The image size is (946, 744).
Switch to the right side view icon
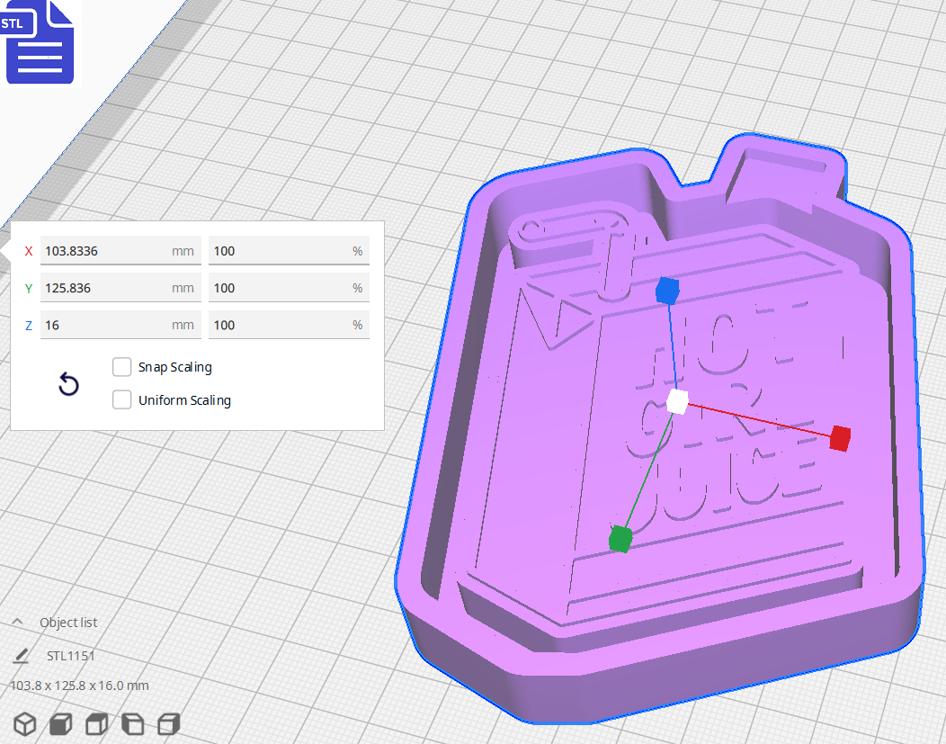pos(168,724)
